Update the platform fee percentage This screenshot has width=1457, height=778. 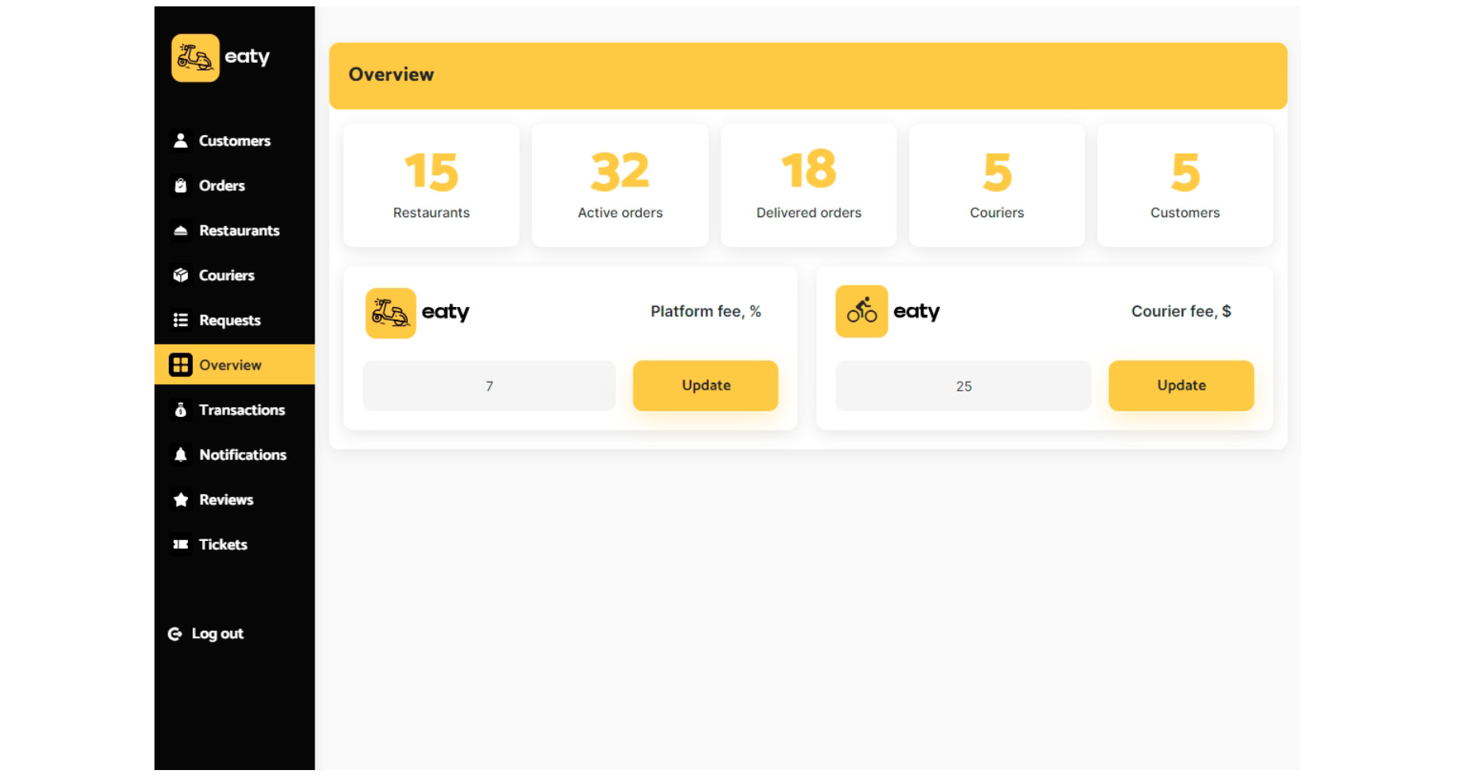(x=705, y=386)
